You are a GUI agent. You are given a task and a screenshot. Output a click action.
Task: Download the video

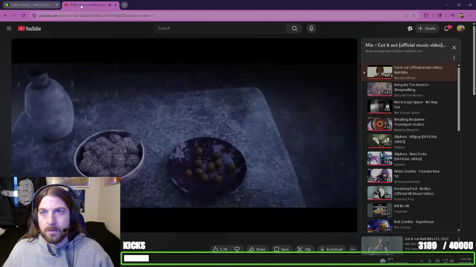point(331,250)
